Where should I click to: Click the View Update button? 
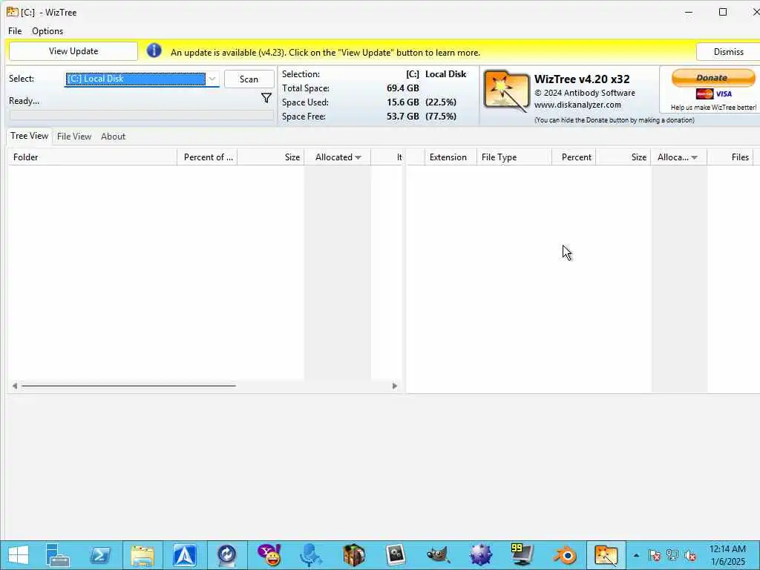73,51
